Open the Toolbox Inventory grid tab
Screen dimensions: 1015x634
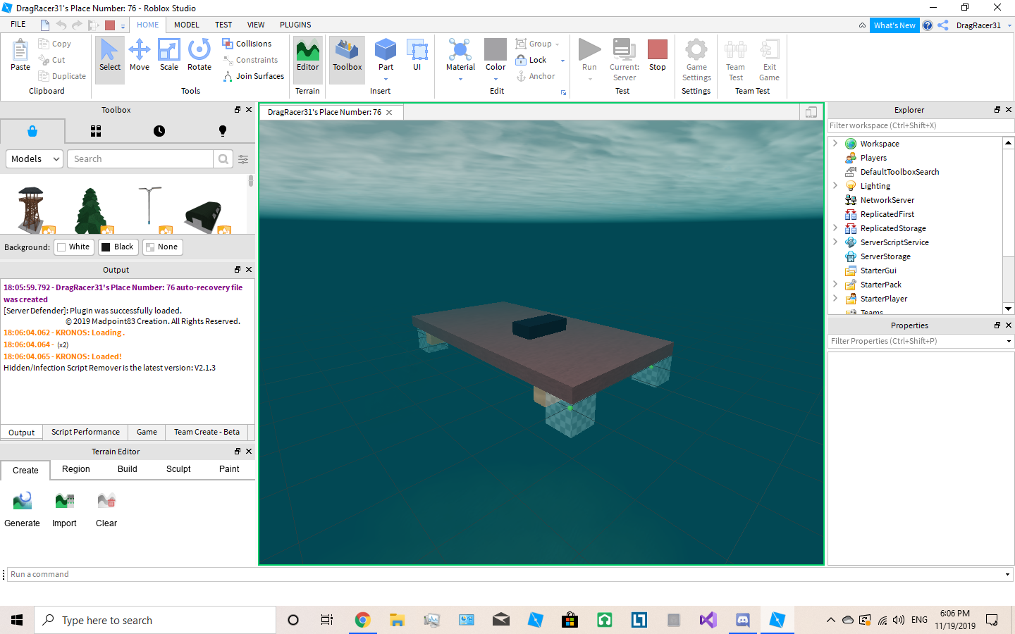click(x=96, y=131)
